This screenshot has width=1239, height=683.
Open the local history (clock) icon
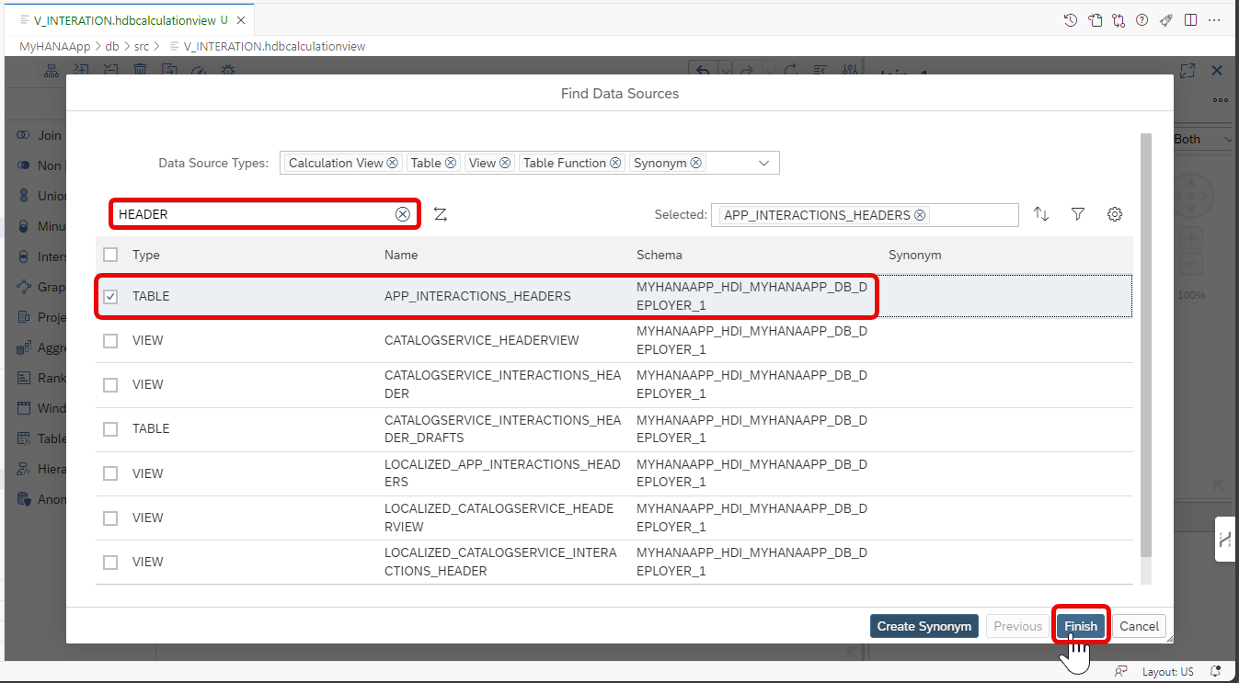coord(1070,18)
